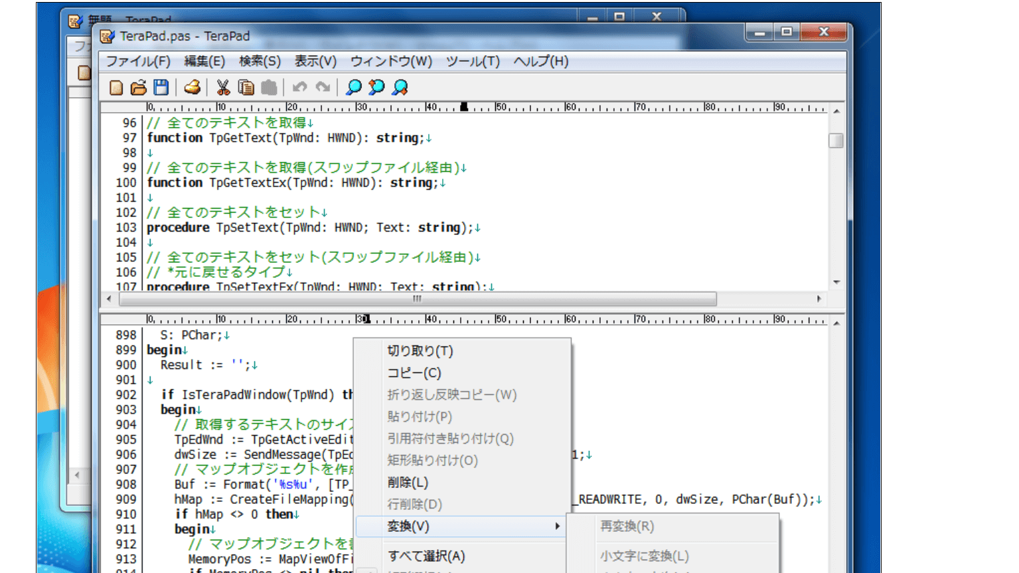
Task: Click the horizontal scrollbar thumb between the panes
Action: 418,299
